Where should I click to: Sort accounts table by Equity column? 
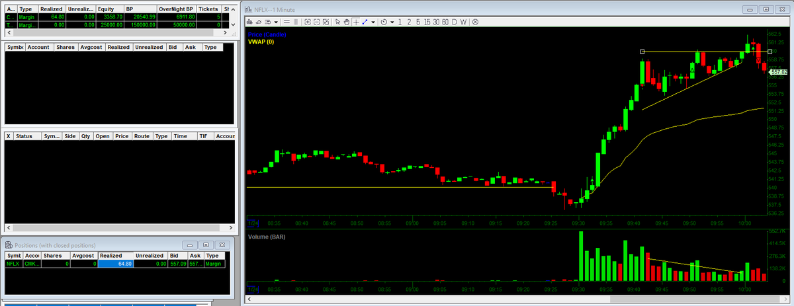point(109,9)
